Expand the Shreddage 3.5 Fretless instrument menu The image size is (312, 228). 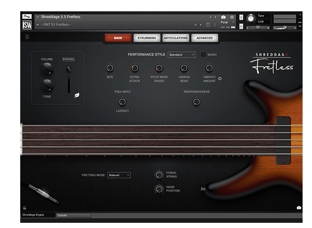[x=38, y=17]
